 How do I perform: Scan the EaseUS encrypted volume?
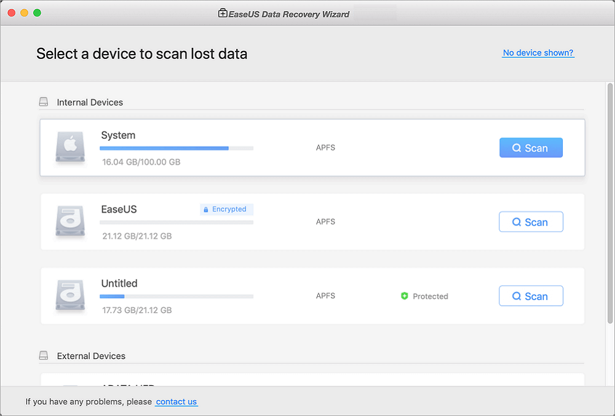(531, 222)
